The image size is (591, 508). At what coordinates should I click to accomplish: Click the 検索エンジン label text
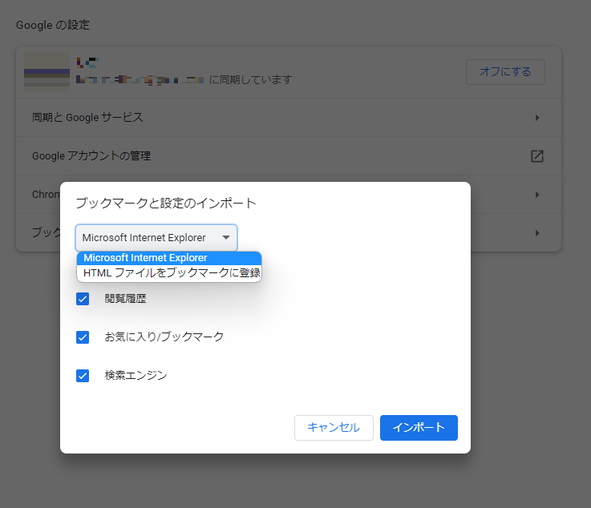point(136,376)
